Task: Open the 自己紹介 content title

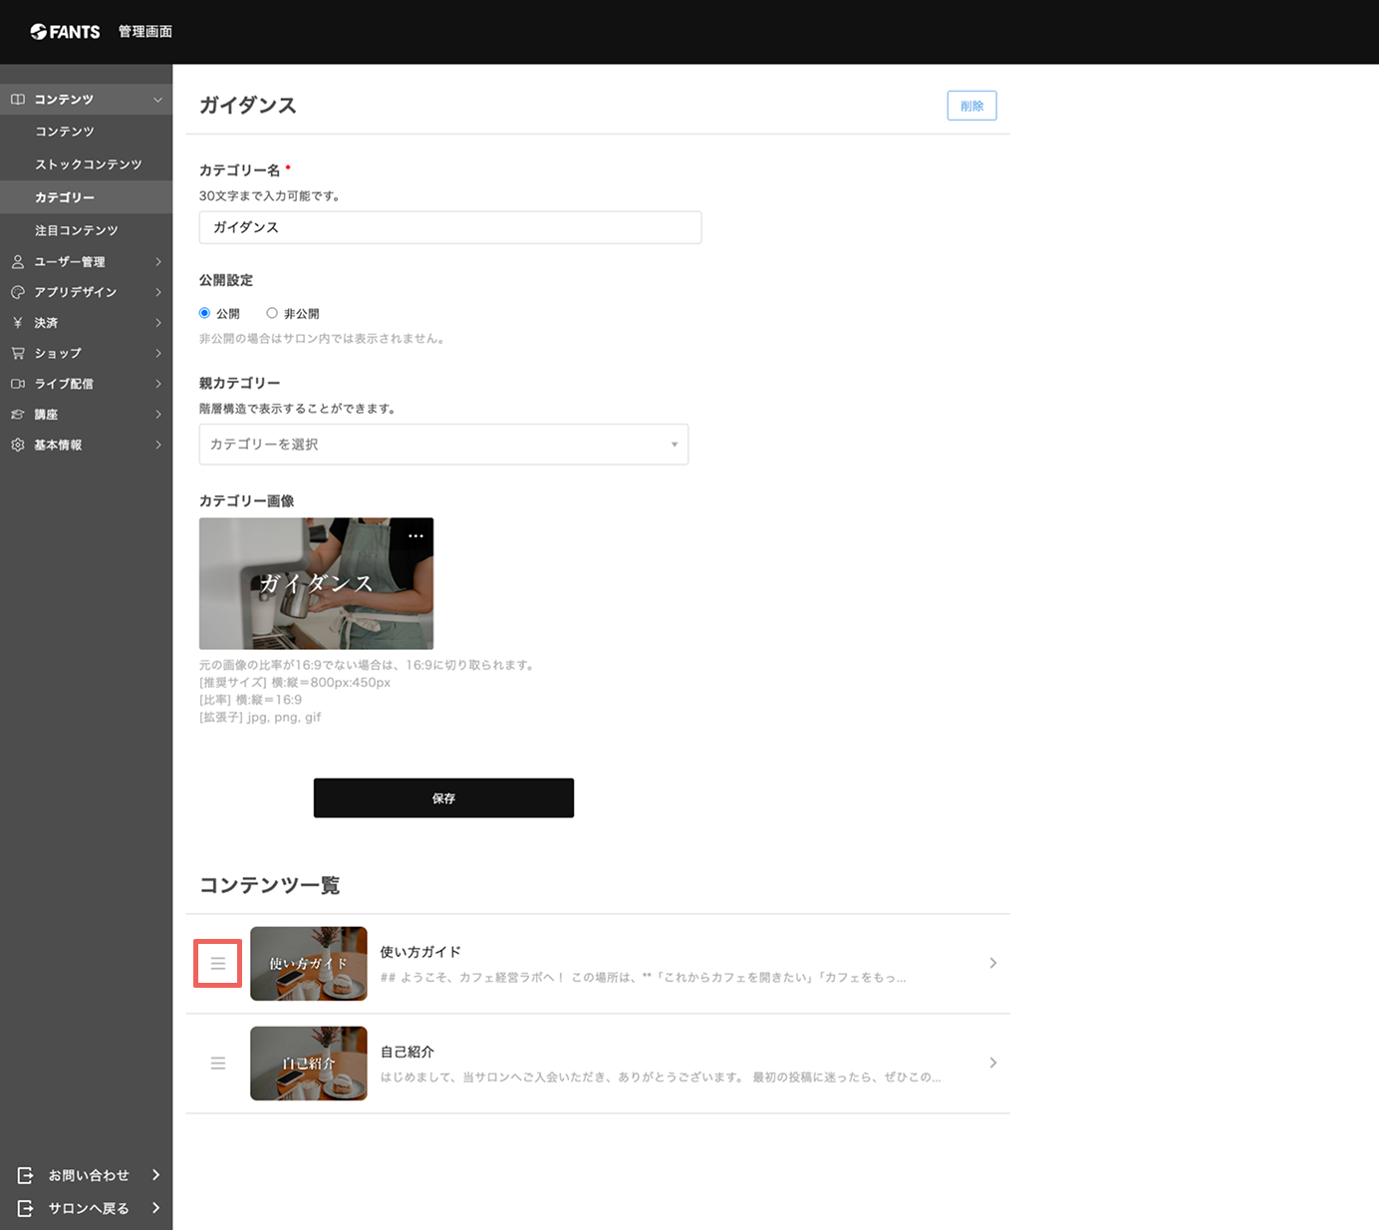Action: [x=408, y=1052]
